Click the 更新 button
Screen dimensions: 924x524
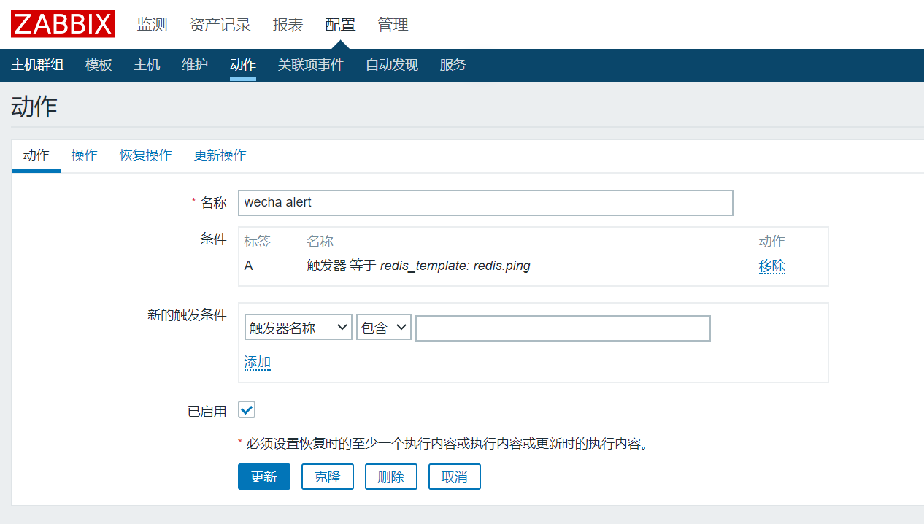coord(263,477)
